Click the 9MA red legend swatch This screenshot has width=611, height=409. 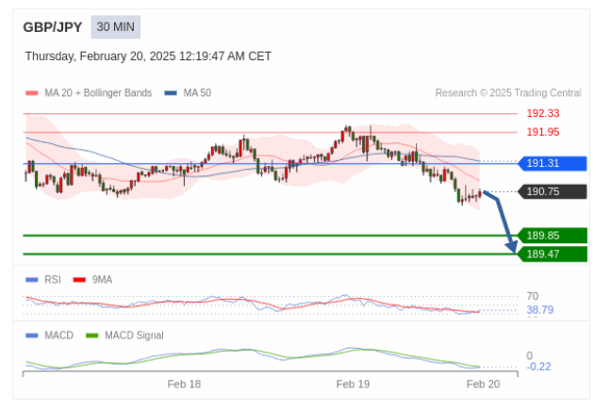click(79, 280)
